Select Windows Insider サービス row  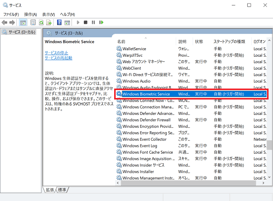(191, 165)
